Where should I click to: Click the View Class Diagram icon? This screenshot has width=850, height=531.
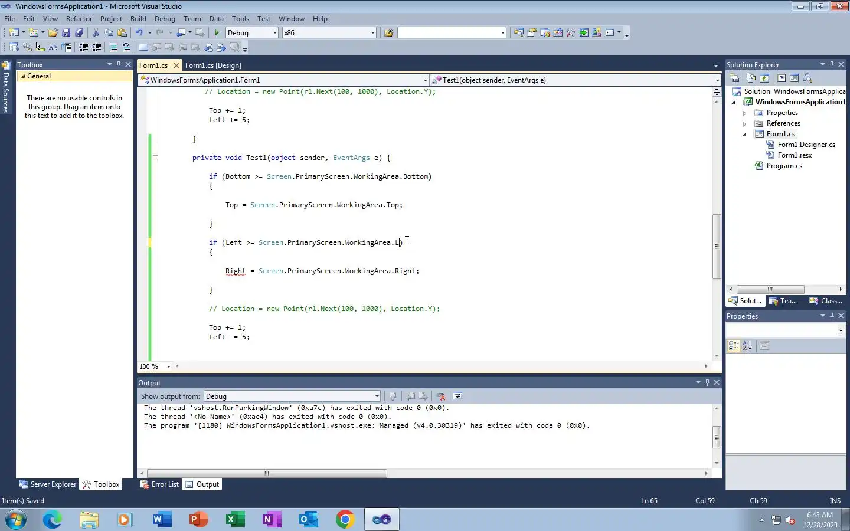(x=807, y=78)
